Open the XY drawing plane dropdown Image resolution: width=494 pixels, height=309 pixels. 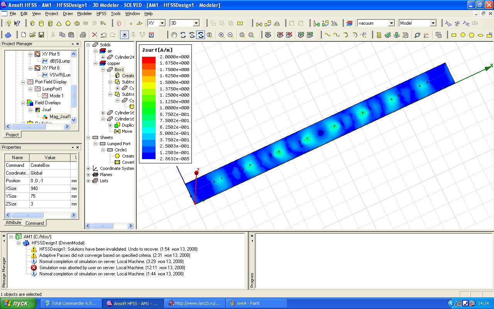pyautogui.click(x=162, y=23)
